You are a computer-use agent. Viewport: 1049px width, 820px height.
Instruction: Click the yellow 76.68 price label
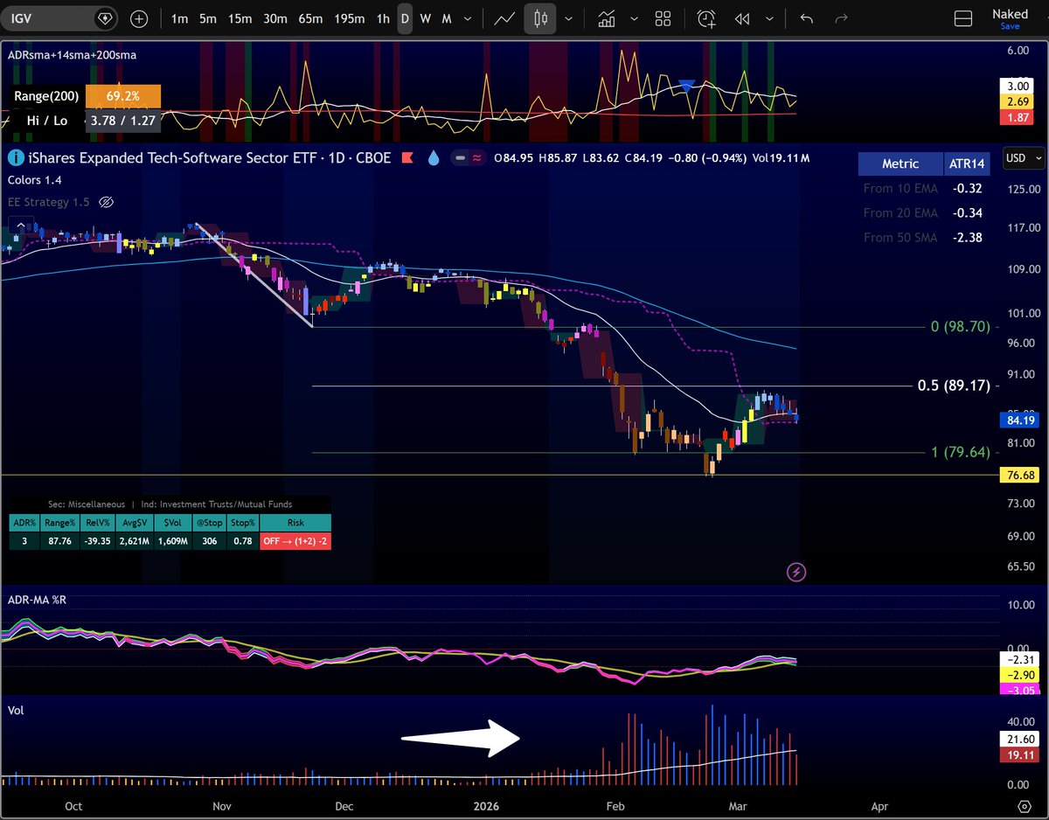coord(1022,475)
